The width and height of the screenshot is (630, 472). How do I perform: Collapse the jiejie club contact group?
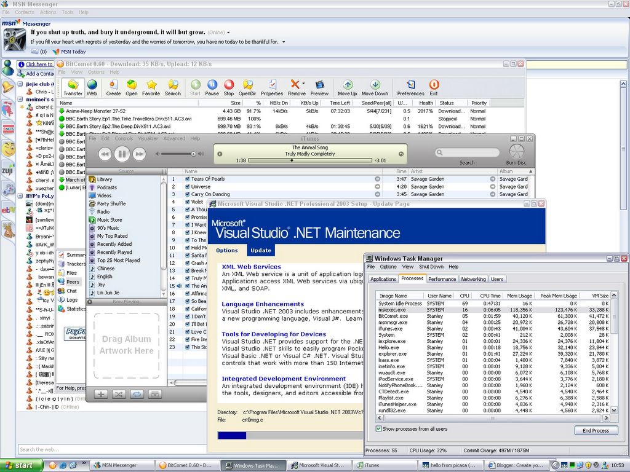(x=20, y=84)
